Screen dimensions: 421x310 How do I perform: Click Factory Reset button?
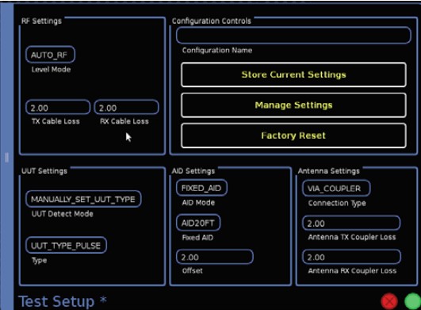click(x=293, y=136)
